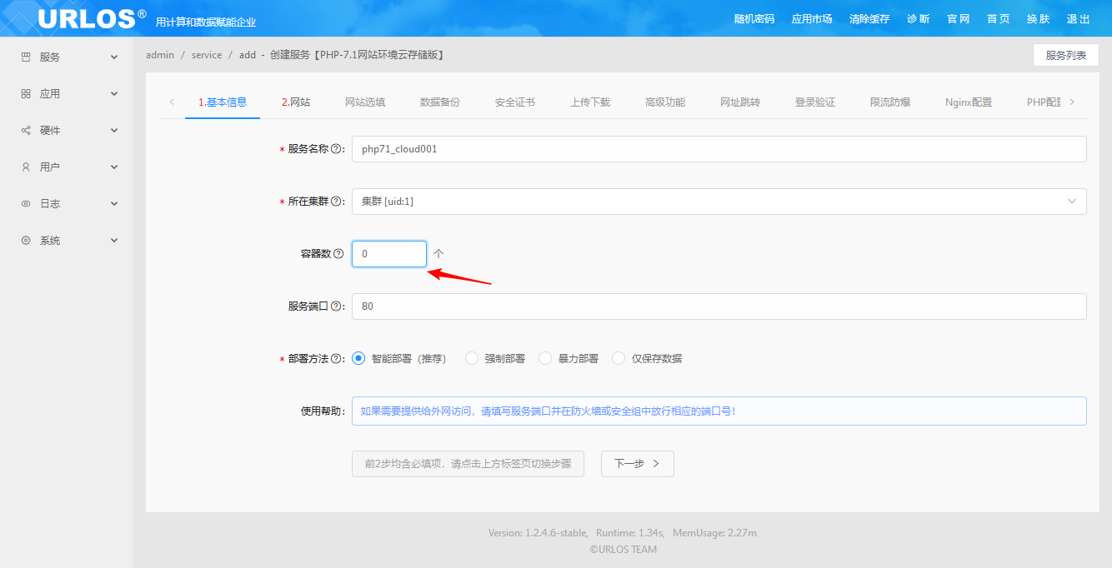Open 服务列表 button at top right
The image size is (1112, 568).
pyautogui.click(x=1065, y=56)
